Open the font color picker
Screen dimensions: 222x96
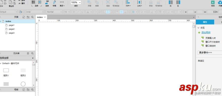(89, 12)
